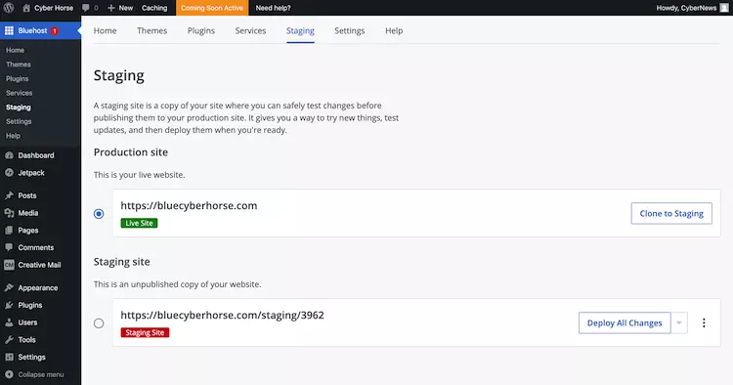Click the Need help? link

(x=273, y=8)
